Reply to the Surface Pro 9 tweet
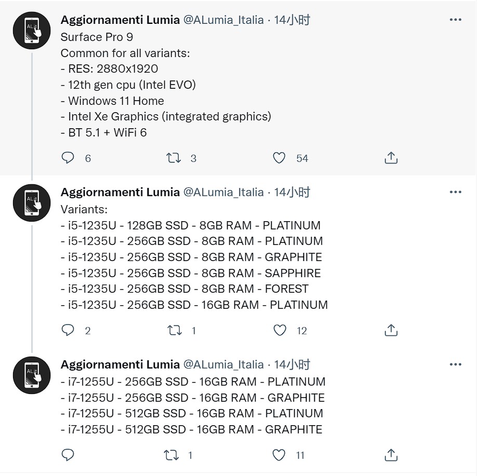Screen dimensions: 485x476 pos(68,158)
